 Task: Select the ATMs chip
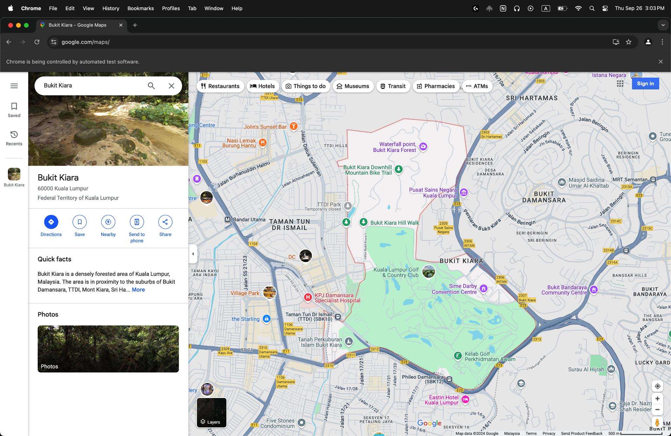click(477, 86)
